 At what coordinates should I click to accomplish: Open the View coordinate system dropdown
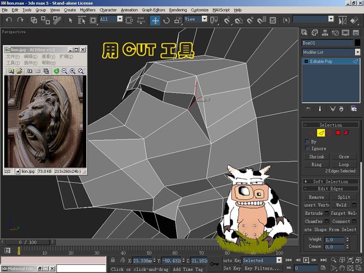coord(204,19)
